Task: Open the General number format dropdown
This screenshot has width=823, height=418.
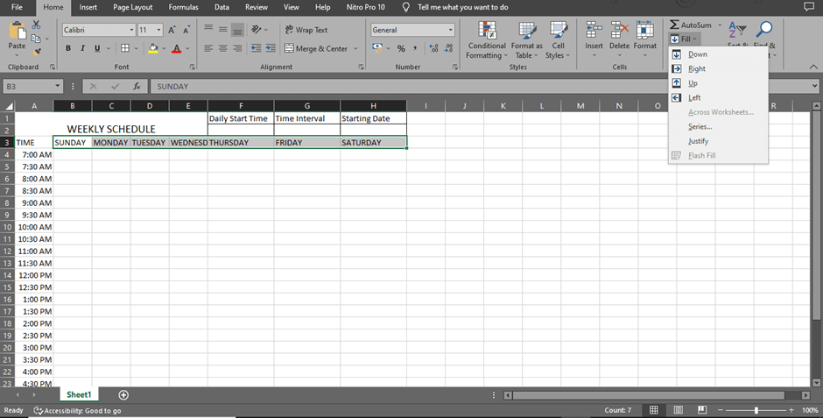Action: tap(450, 30)
